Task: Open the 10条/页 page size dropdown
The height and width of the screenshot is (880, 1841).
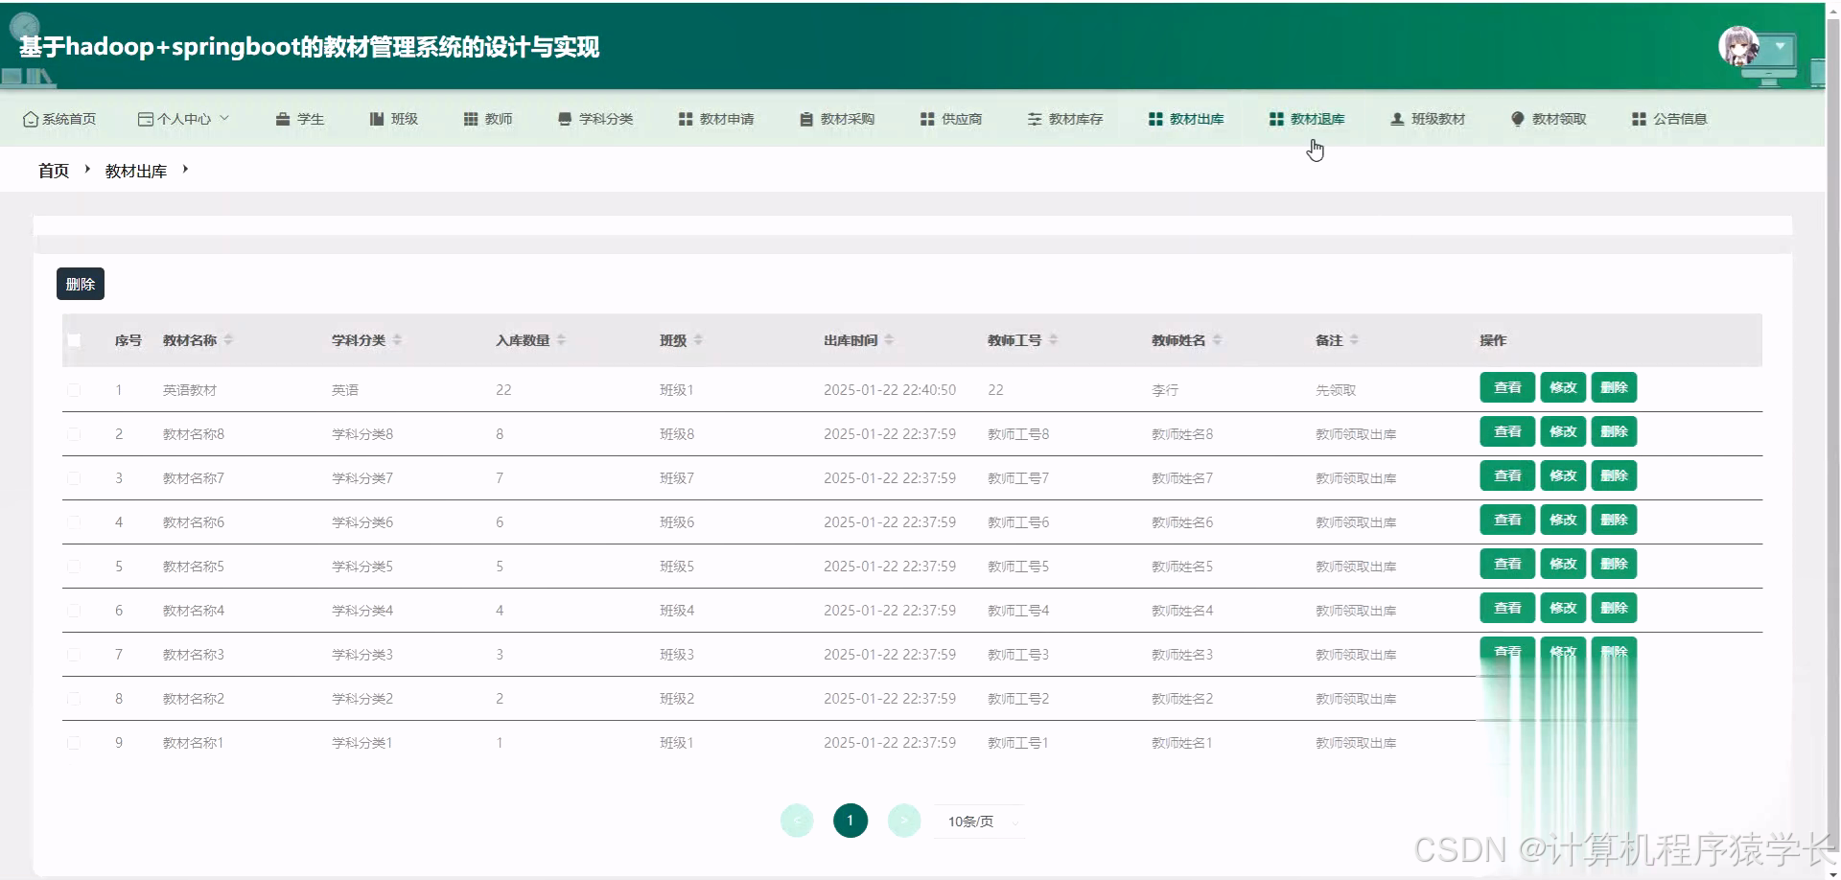Action: (x=978, y=821)
